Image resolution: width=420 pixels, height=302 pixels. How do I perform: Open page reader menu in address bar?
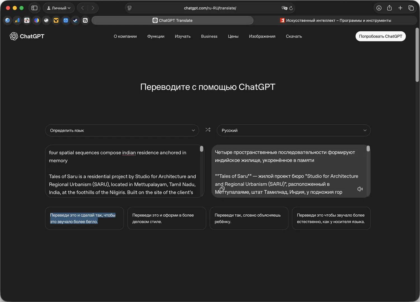130,8
